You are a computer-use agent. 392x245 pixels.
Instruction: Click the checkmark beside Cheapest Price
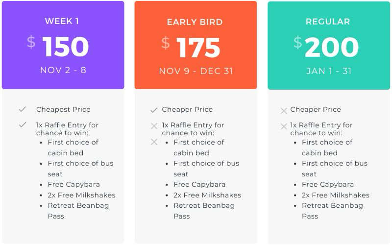[22, 109]
